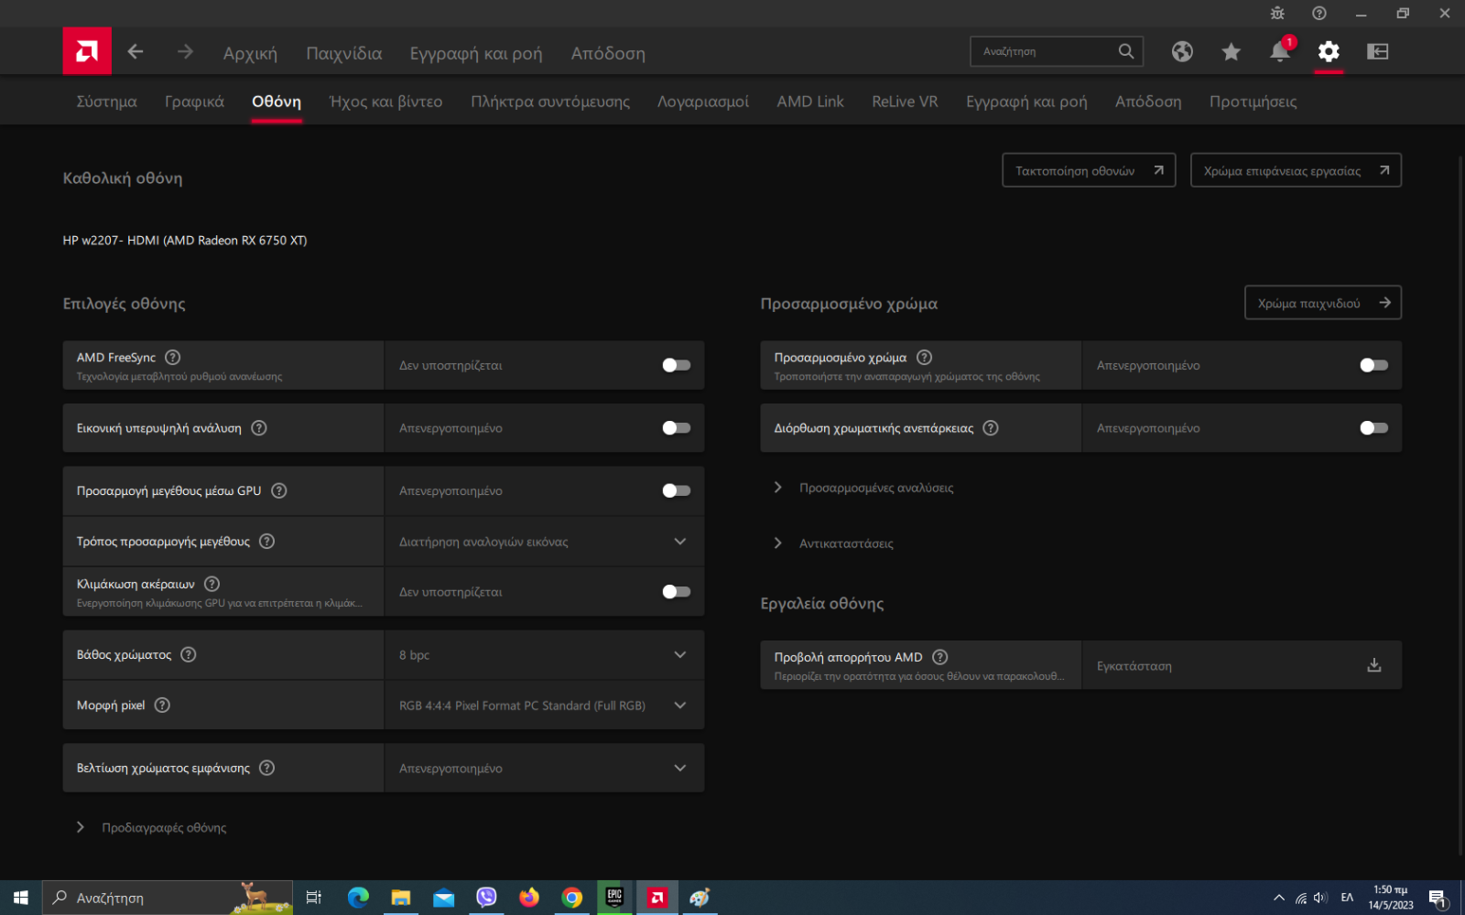Open Viber from the taskbar
Image resolution: width=1465 pixels, height=915 pixels.
point(486,898)
